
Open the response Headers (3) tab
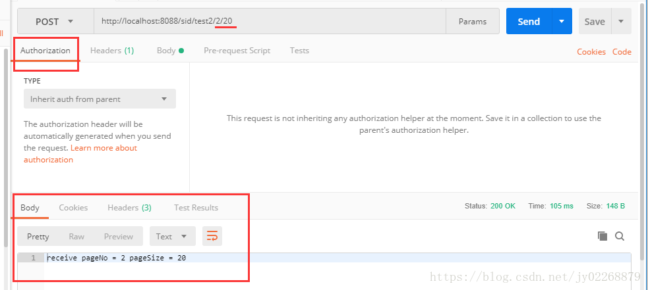(129, 208)
